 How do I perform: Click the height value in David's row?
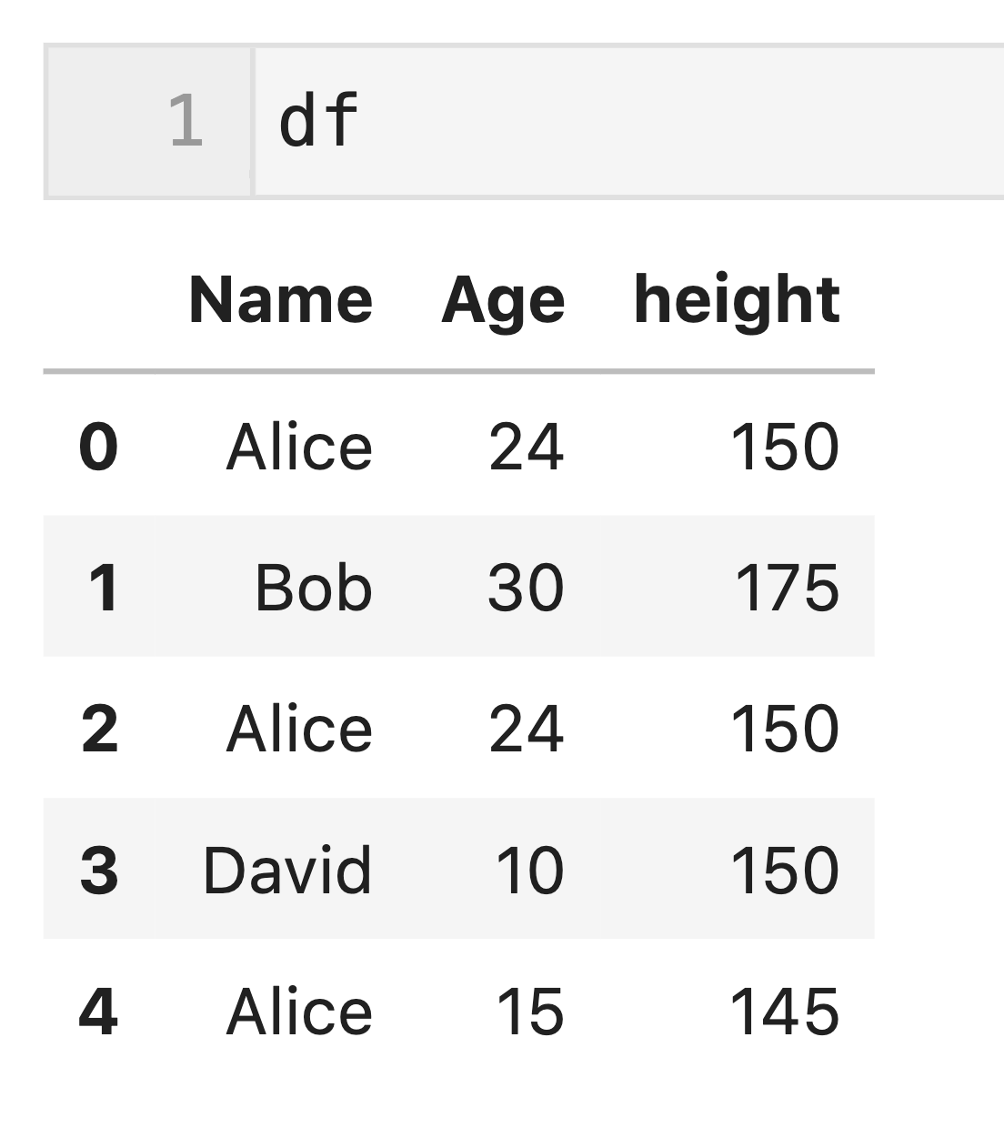[784, 870]
